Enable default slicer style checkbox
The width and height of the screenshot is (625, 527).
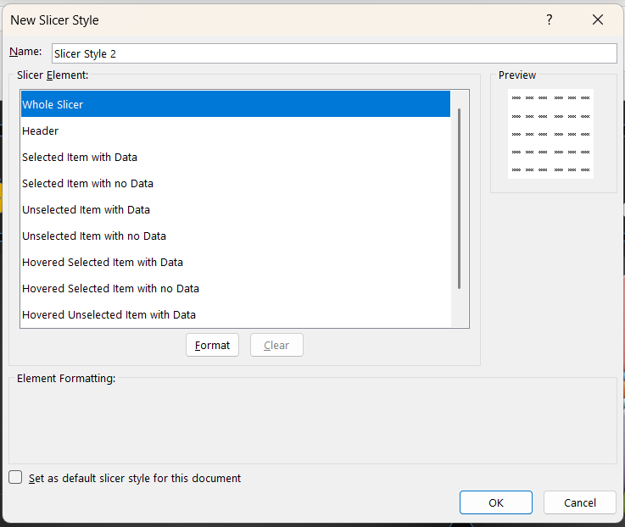coord(15,477)
